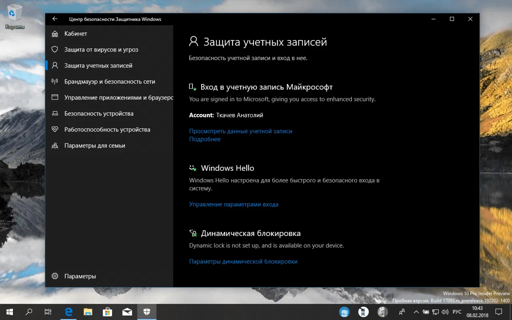Open Управление приложениями и браузером

click(x=109, y=98)
